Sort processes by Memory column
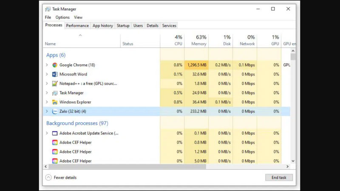Viewport: 340px width, 191px height. tap(196, 40)
